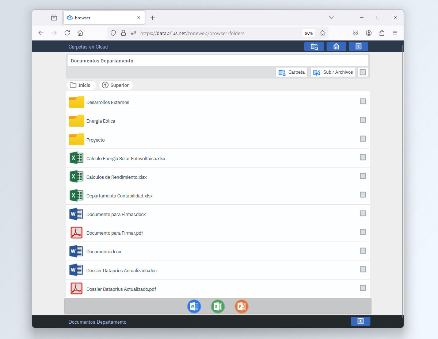Viewport: 438px width, 339px height.
Task: Show tracking protection shield info
Action: (x=113, y=33)
